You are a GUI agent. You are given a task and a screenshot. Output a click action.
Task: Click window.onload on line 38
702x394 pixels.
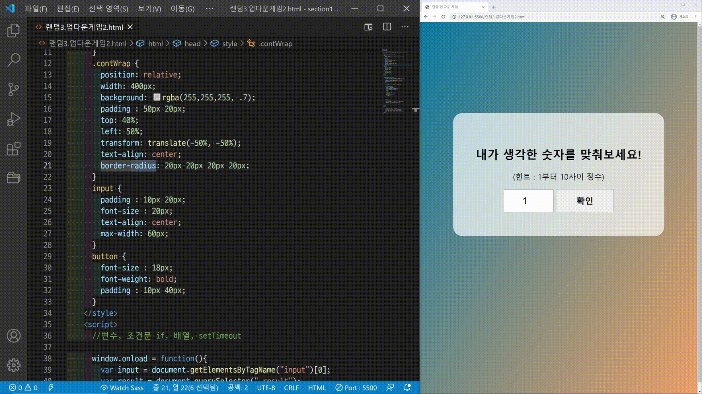click(120, 359)
